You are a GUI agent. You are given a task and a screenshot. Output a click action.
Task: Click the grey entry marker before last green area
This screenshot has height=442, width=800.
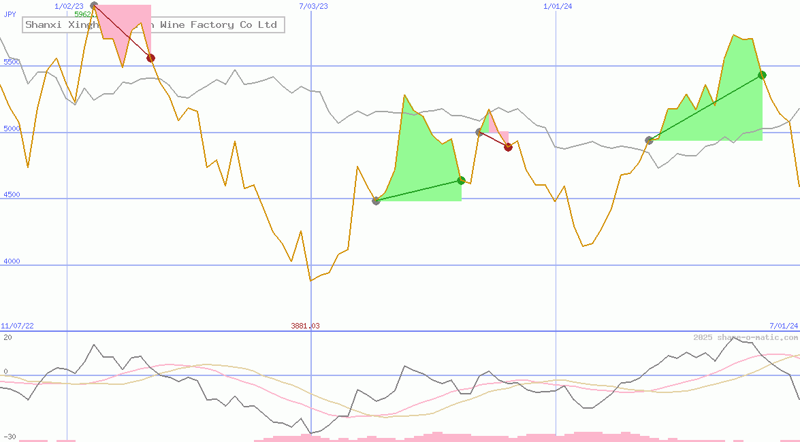(649, 140)
